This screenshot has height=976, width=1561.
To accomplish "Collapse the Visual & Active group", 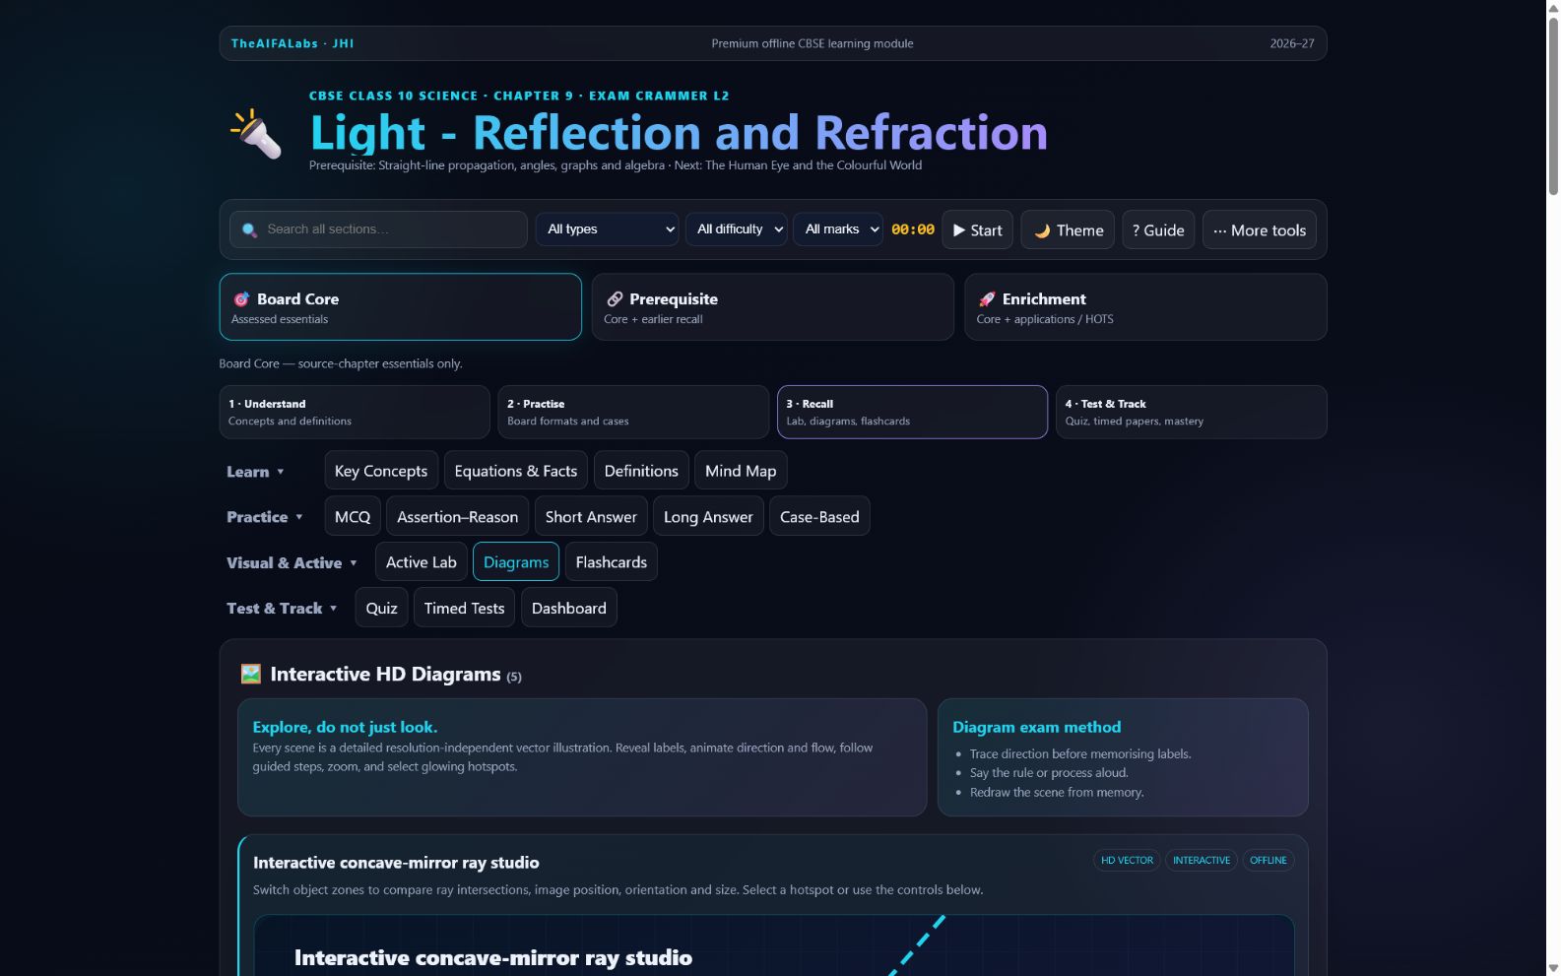I will [292, 563].
